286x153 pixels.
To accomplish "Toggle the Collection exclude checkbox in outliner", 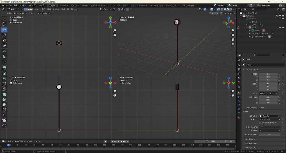I will [277, 16].
